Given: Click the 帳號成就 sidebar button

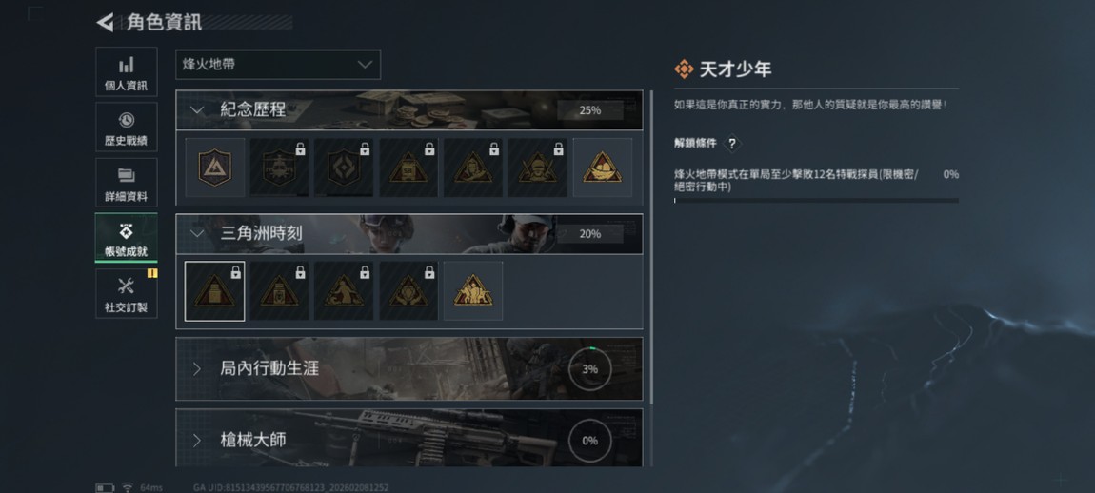Looking at the screenshot, I should coord(127,238).
